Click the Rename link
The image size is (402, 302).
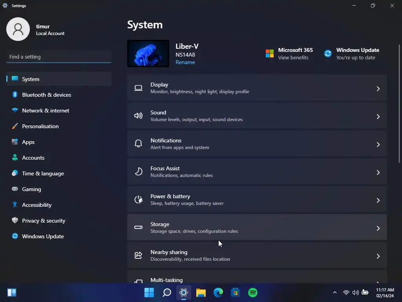pyautogui.click(x=185, y=62)
